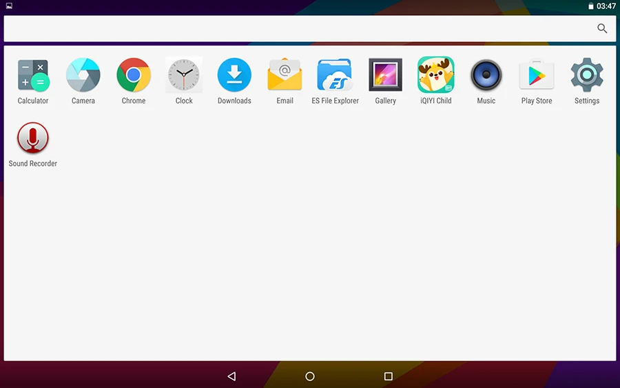Open the Settings app
This screenshot has width=620, height=388.
pyautogui.click(x=587, y=75)
